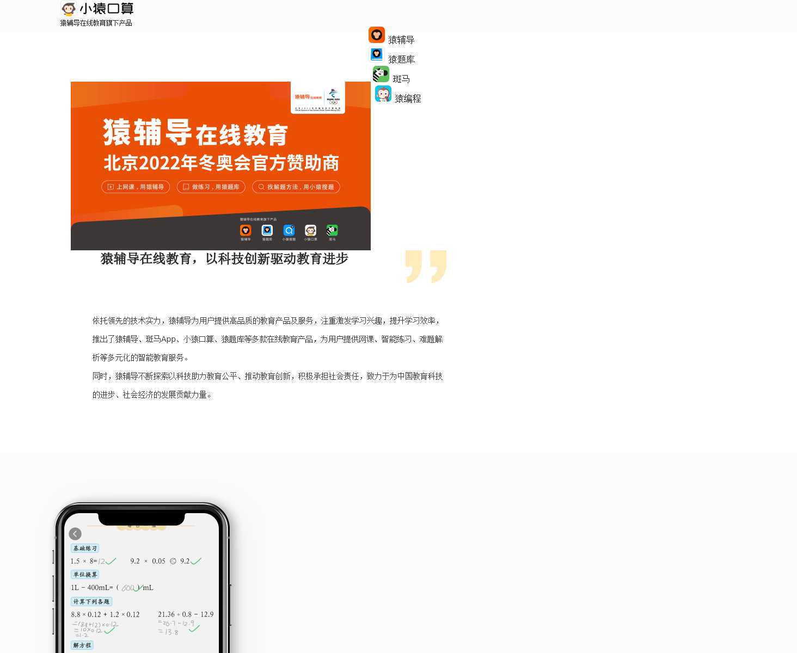Click the 找解题方法，用小猿搜题 pill in banner
Image resolution: width=797 pixels, height=653 pixels.
[296, 187]
